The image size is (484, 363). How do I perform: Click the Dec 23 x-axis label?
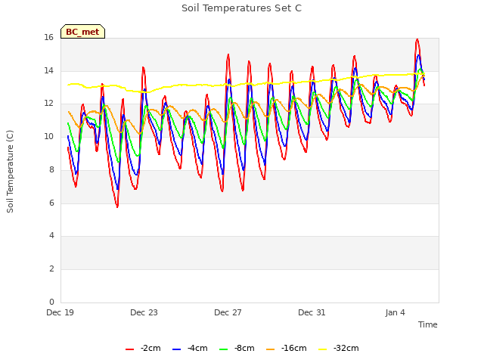coord(144,312)
